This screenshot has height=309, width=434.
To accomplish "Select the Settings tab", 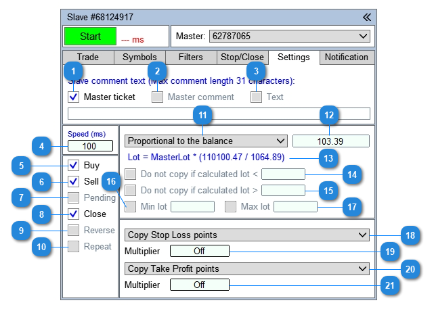I will point(294,57).
